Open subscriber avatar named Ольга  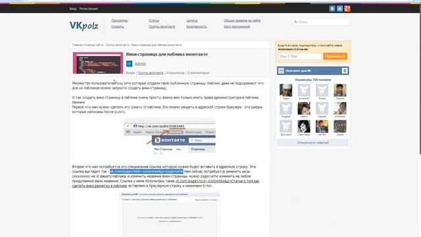(322, 90)
